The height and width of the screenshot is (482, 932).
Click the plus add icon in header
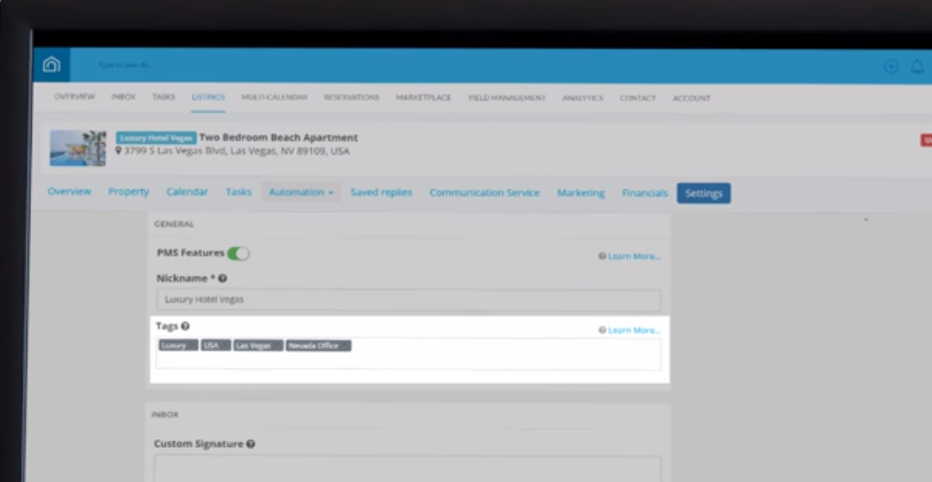click(890, 66)
